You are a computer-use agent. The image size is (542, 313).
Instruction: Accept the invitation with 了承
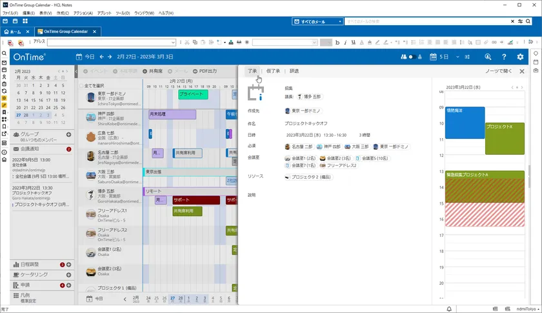(252, 71)
